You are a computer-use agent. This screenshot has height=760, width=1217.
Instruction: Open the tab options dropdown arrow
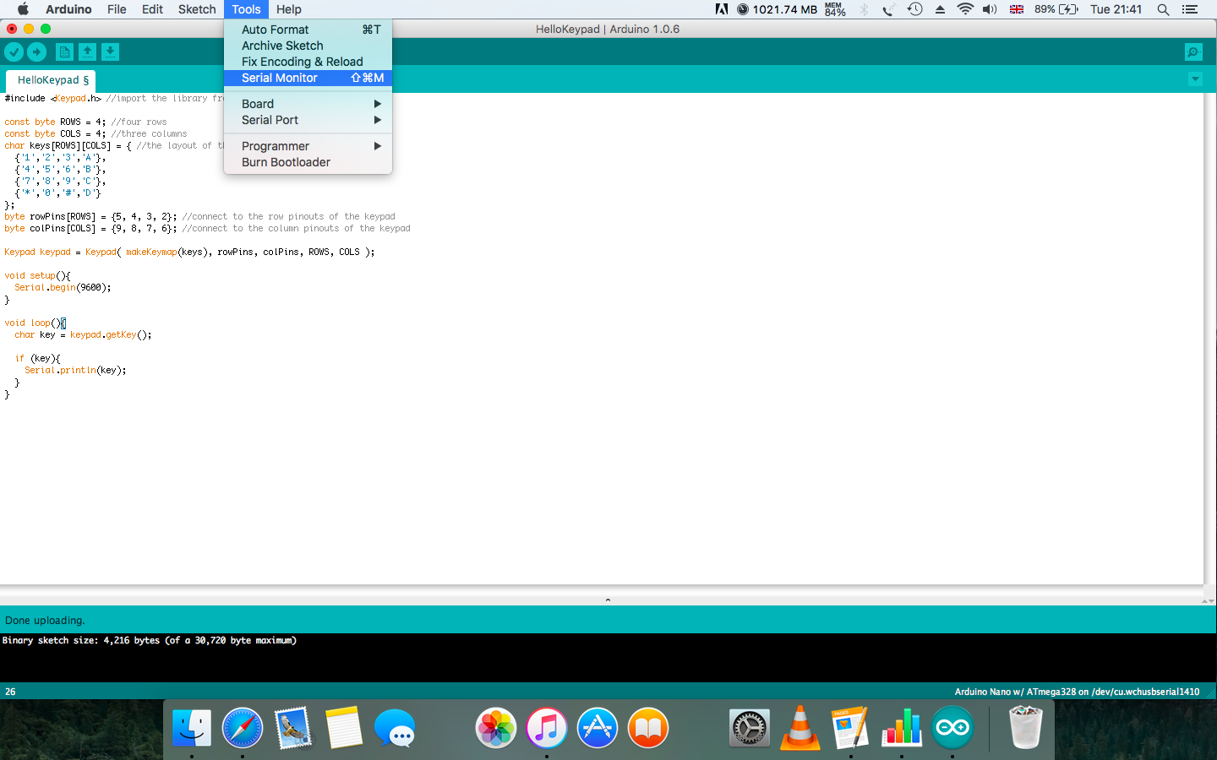pos(1195,79)
